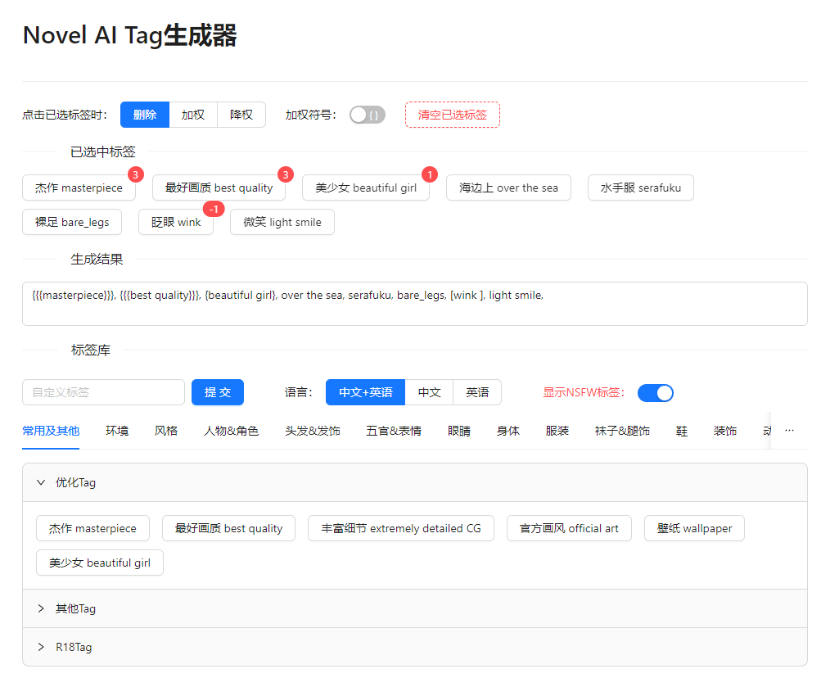
Task: Open the 常用及其他 tab
Action: pyautogui.click(x=51, y=432)
